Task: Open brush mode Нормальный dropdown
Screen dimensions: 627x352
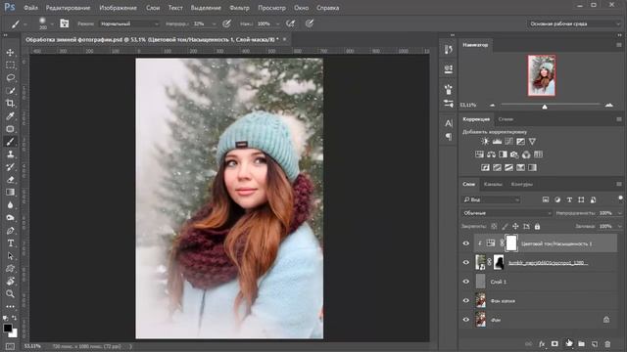Action: [129, 23]
